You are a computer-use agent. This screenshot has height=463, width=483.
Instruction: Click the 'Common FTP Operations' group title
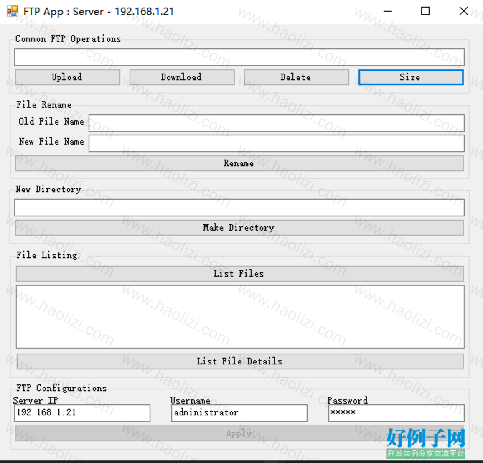click(68, 39)
